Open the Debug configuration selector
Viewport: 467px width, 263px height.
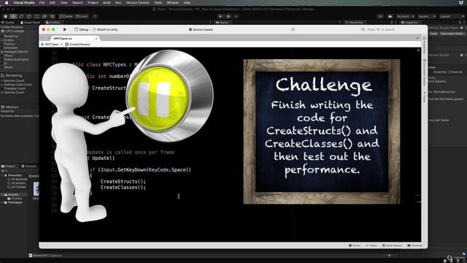click(81, 29)
